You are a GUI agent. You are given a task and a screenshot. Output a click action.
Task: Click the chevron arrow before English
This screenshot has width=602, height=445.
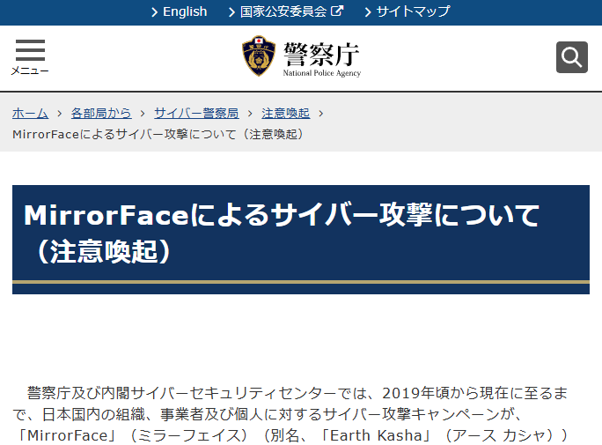(155, 12)
